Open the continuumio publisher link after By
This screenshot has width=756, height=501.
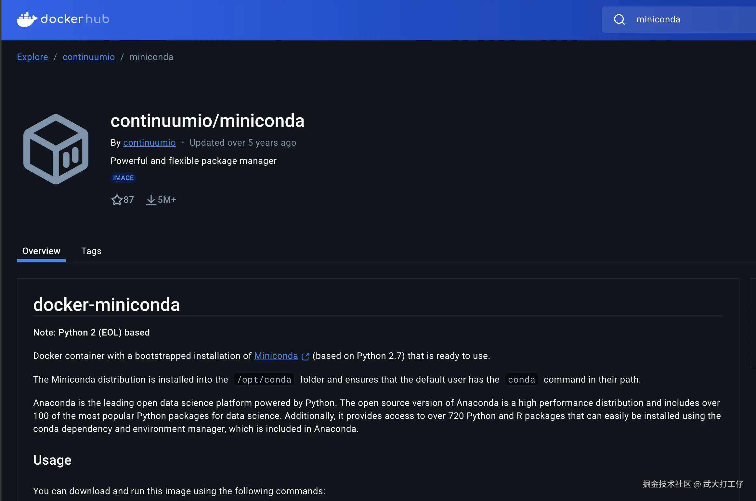pyautogui.click(x=149, y=143)
